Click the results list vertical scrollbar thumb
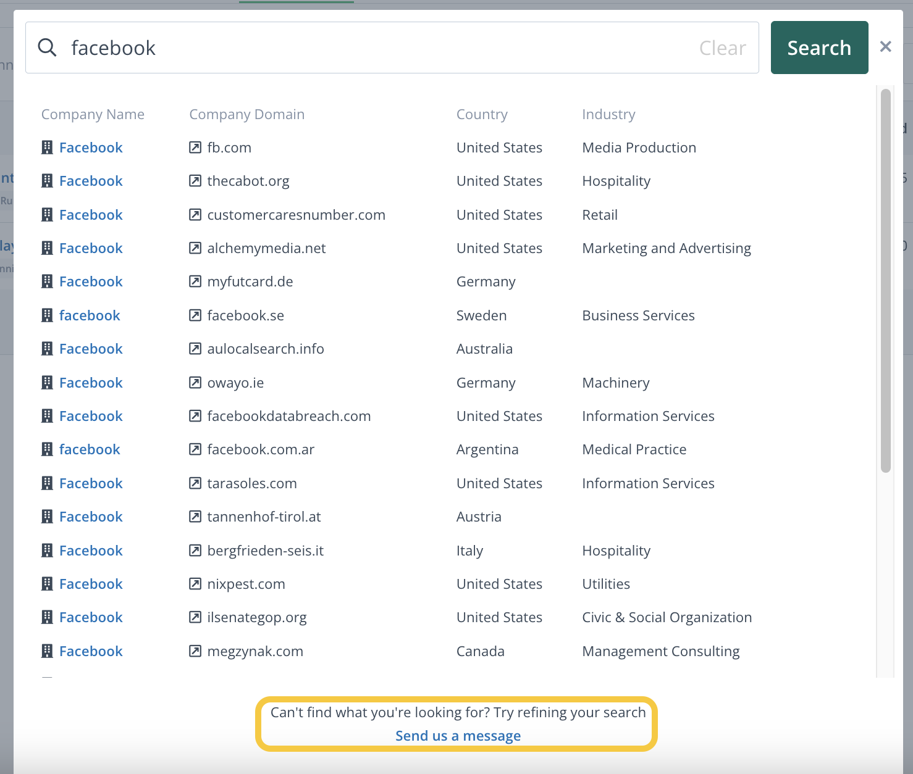Image resolution: width=913 pixels, height=774 pixels. [x=886, y=281]
